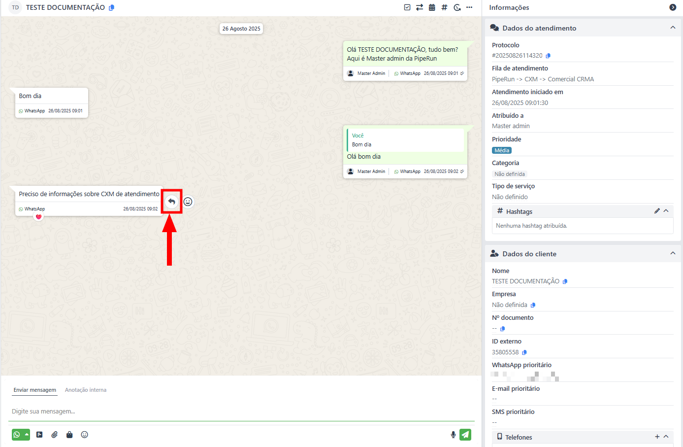Open the WhatsApp channel selector dropdown
This screenshot has width=683, height=447.
pyautogui.click(x=27, y=435)
